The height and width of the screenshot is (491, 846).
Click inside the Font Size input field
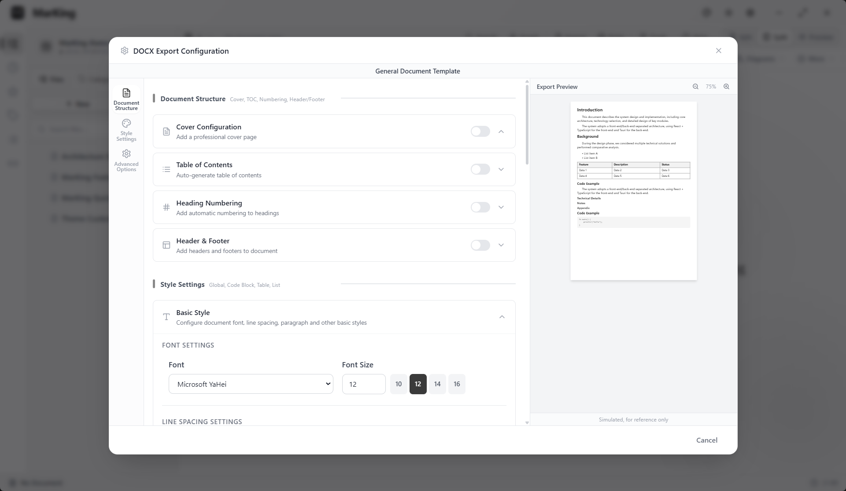364,384
